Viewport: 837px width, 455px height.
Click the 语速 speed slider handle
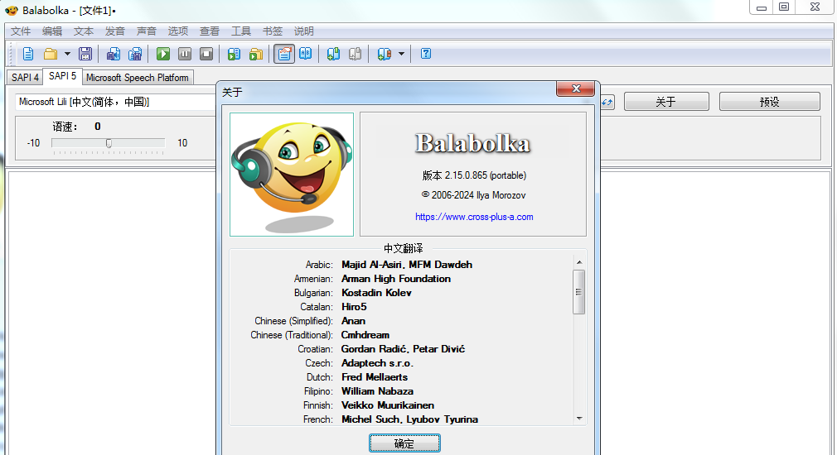[109, 143]
